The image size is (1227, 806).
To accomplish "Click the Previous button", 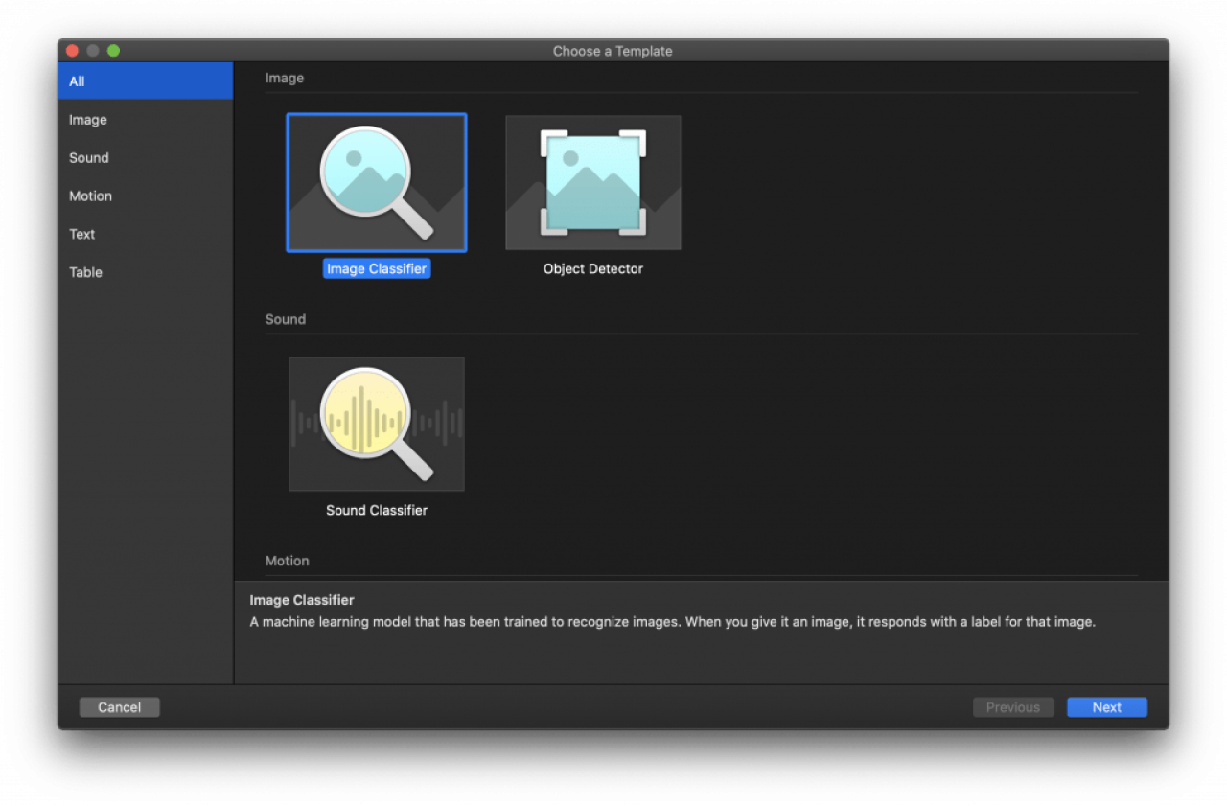I will [1013, 707].
